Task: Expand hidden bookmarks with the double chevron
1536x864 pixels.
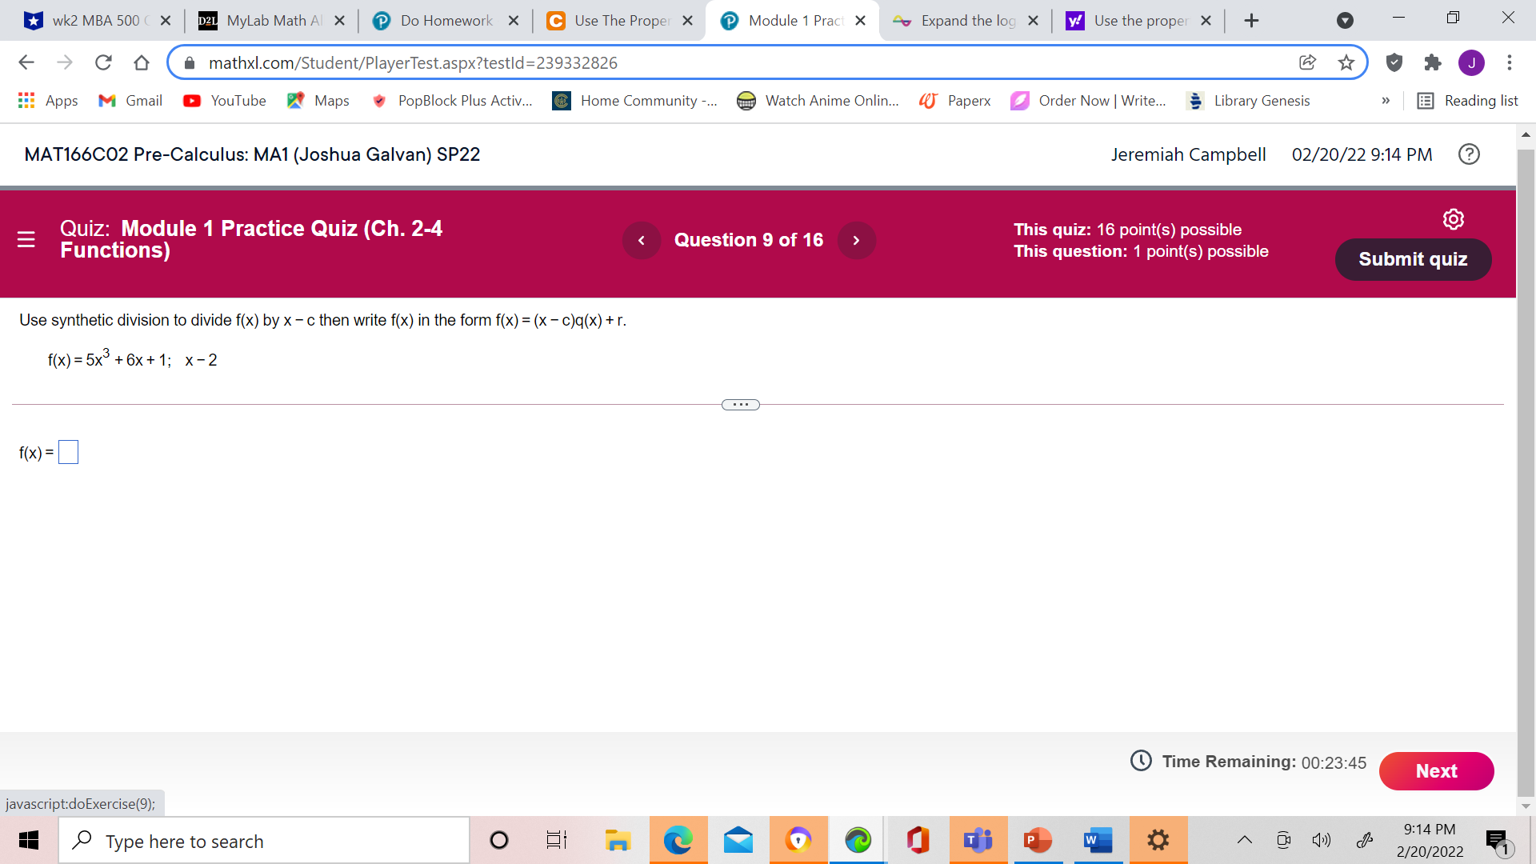Action: (x=1386, y=101)
